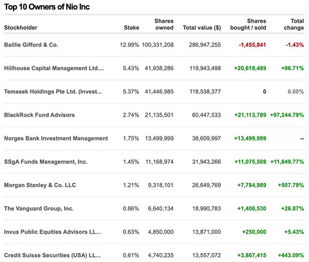Viewport: 309px width, 262px height.
Task: Click shares bought value +250,000
Action: (x=254, y=232)
